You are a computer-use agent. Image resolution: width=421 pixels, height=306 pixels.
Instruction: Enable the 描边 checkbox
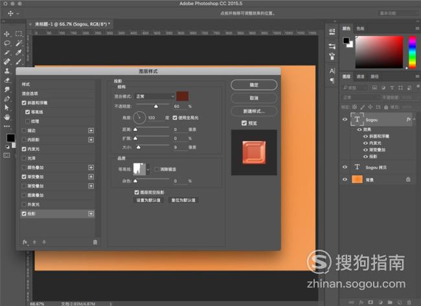[24, 130]
